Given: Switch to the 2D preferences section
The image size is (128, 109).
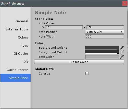Looking at the screenshot, I should 15,62.
